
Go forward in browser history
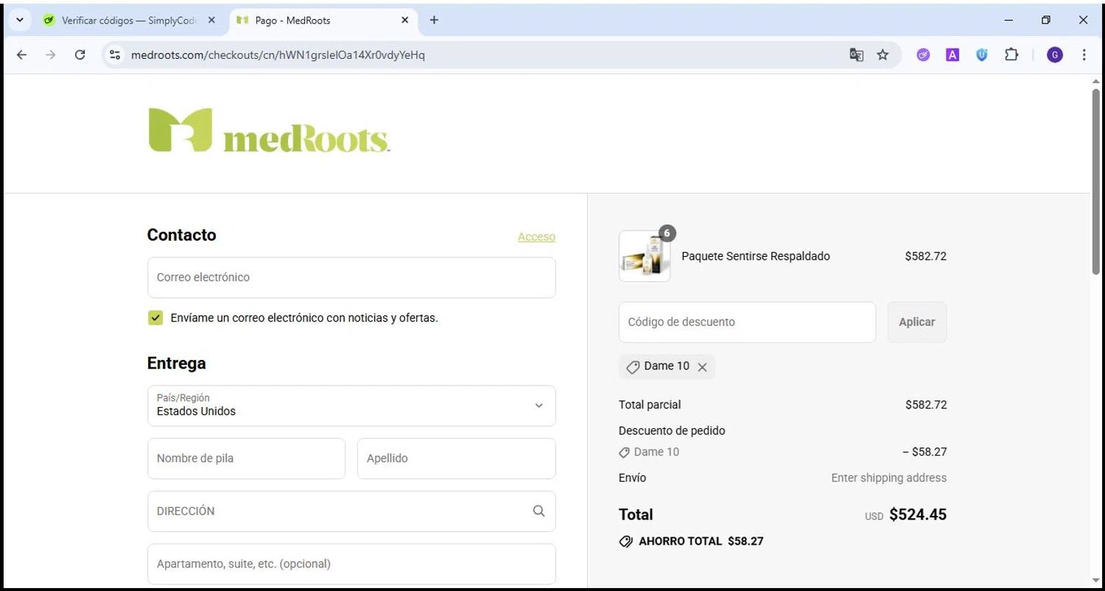(x=50, y=55)
